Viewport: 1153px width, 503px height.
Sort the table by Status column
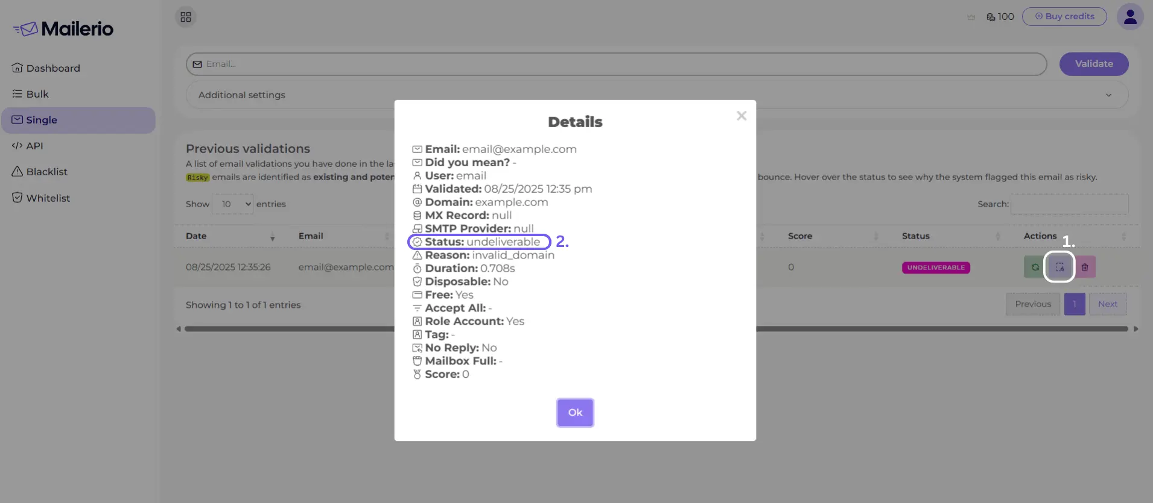(x=951, y=236)
